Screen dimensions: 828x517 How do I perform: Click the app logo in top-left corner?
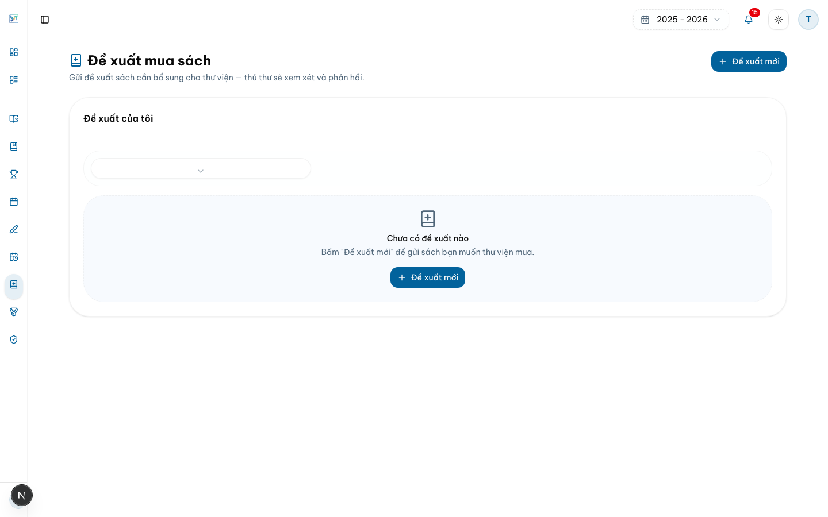click(14, 19)
